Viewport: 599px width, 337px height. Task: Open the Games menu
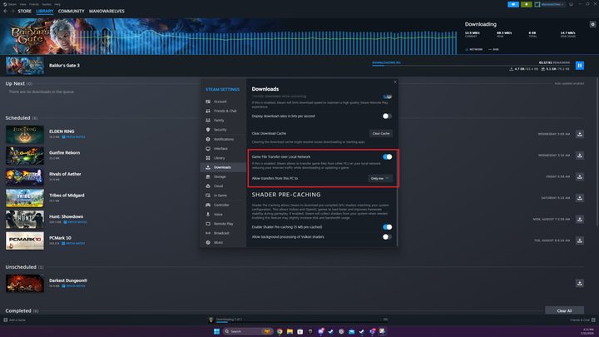pos(47,4)
